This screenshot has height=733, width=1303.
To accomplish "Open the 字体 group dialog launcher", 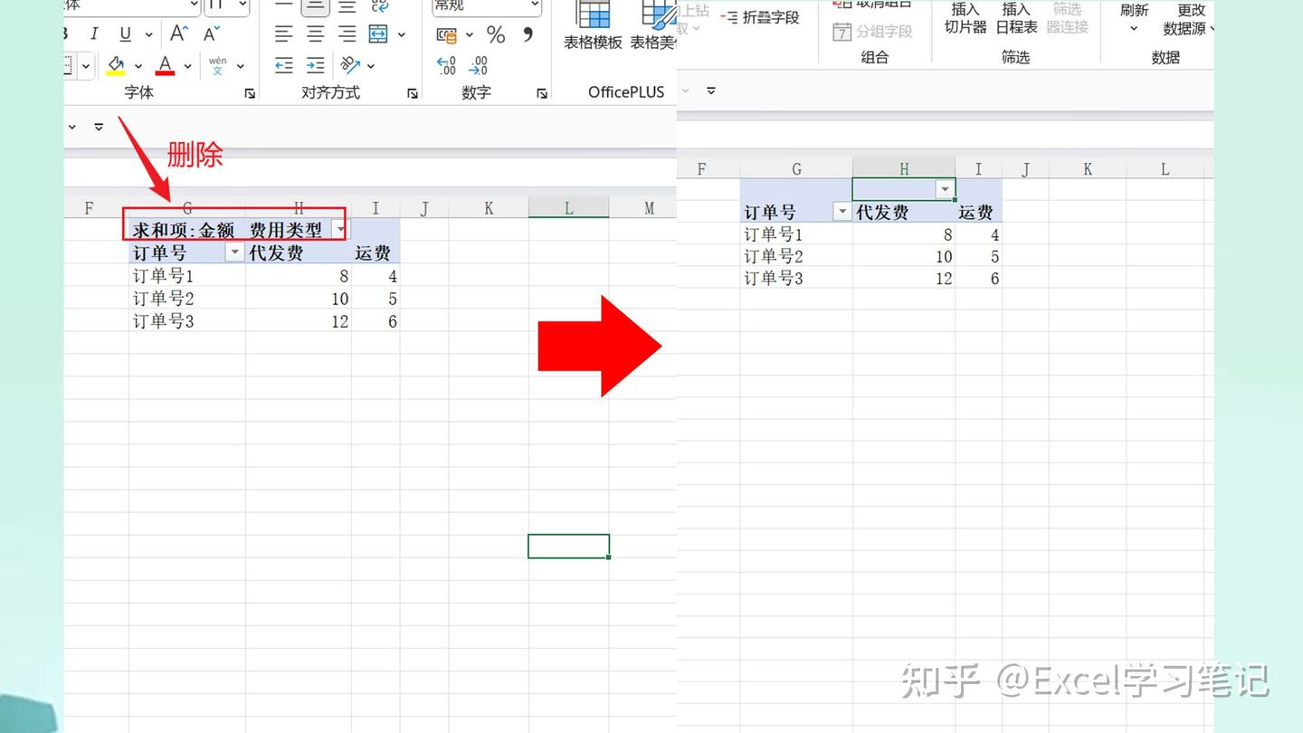I will pyautogui.click(x=250, y=92).
